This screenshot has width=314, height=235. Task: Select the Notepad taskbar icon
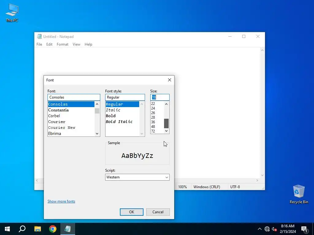(67, 229)
